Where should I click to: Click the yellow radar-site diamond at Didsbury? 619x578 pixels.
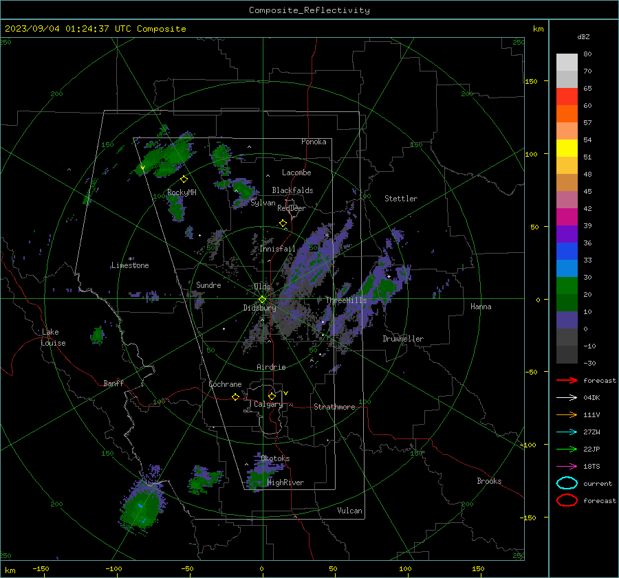pos(263,300)
